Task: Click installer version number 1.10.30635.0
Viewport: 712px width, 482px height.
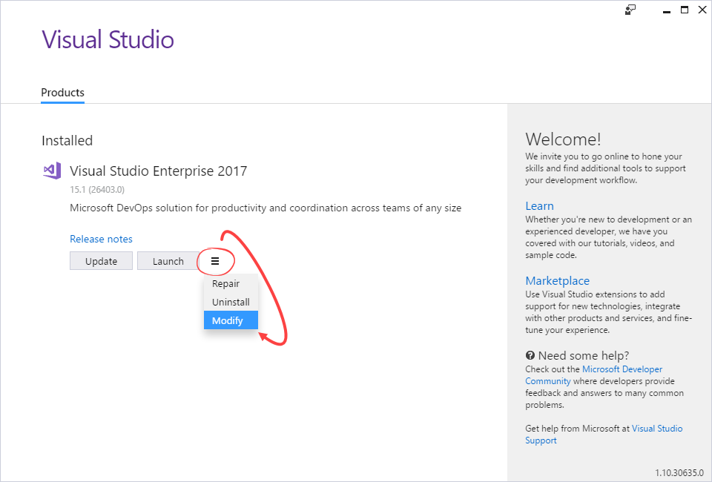Action: [x=679, y=473]
